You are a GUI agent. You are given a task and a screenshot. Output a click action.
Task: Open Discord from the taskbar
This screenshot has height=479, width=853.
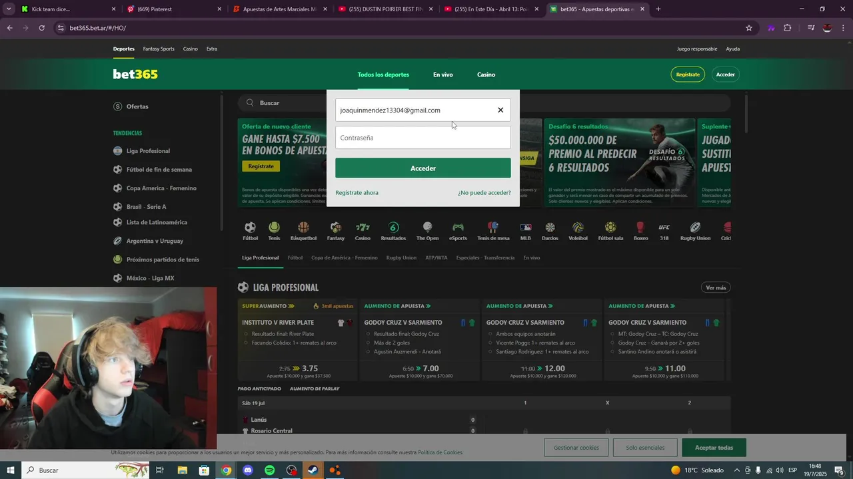click(x=248, y=470)
